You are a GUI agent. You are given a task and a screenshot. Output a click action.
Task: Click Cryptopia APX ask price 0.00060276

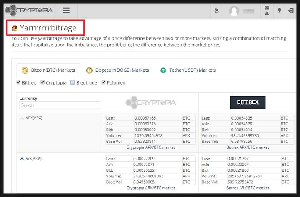click(x=145, y=124)
